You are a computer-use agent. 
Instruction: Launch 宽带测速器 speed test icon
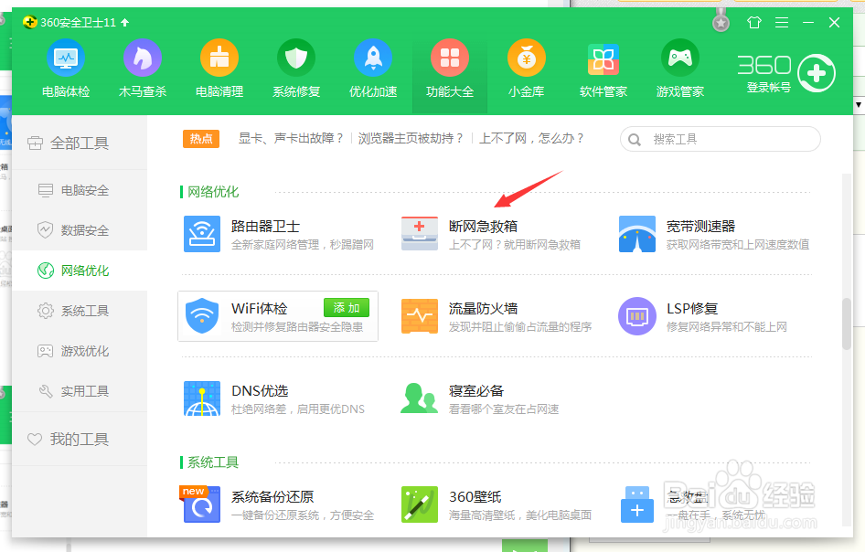coord(637,234)
